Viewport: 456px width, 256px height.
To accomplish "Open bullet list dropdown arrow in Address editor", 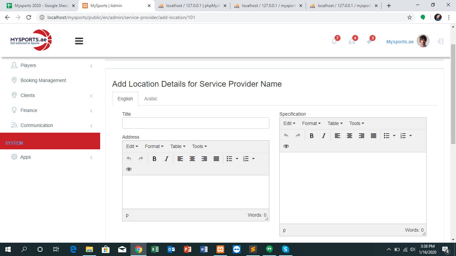I will tap(237, 159).
